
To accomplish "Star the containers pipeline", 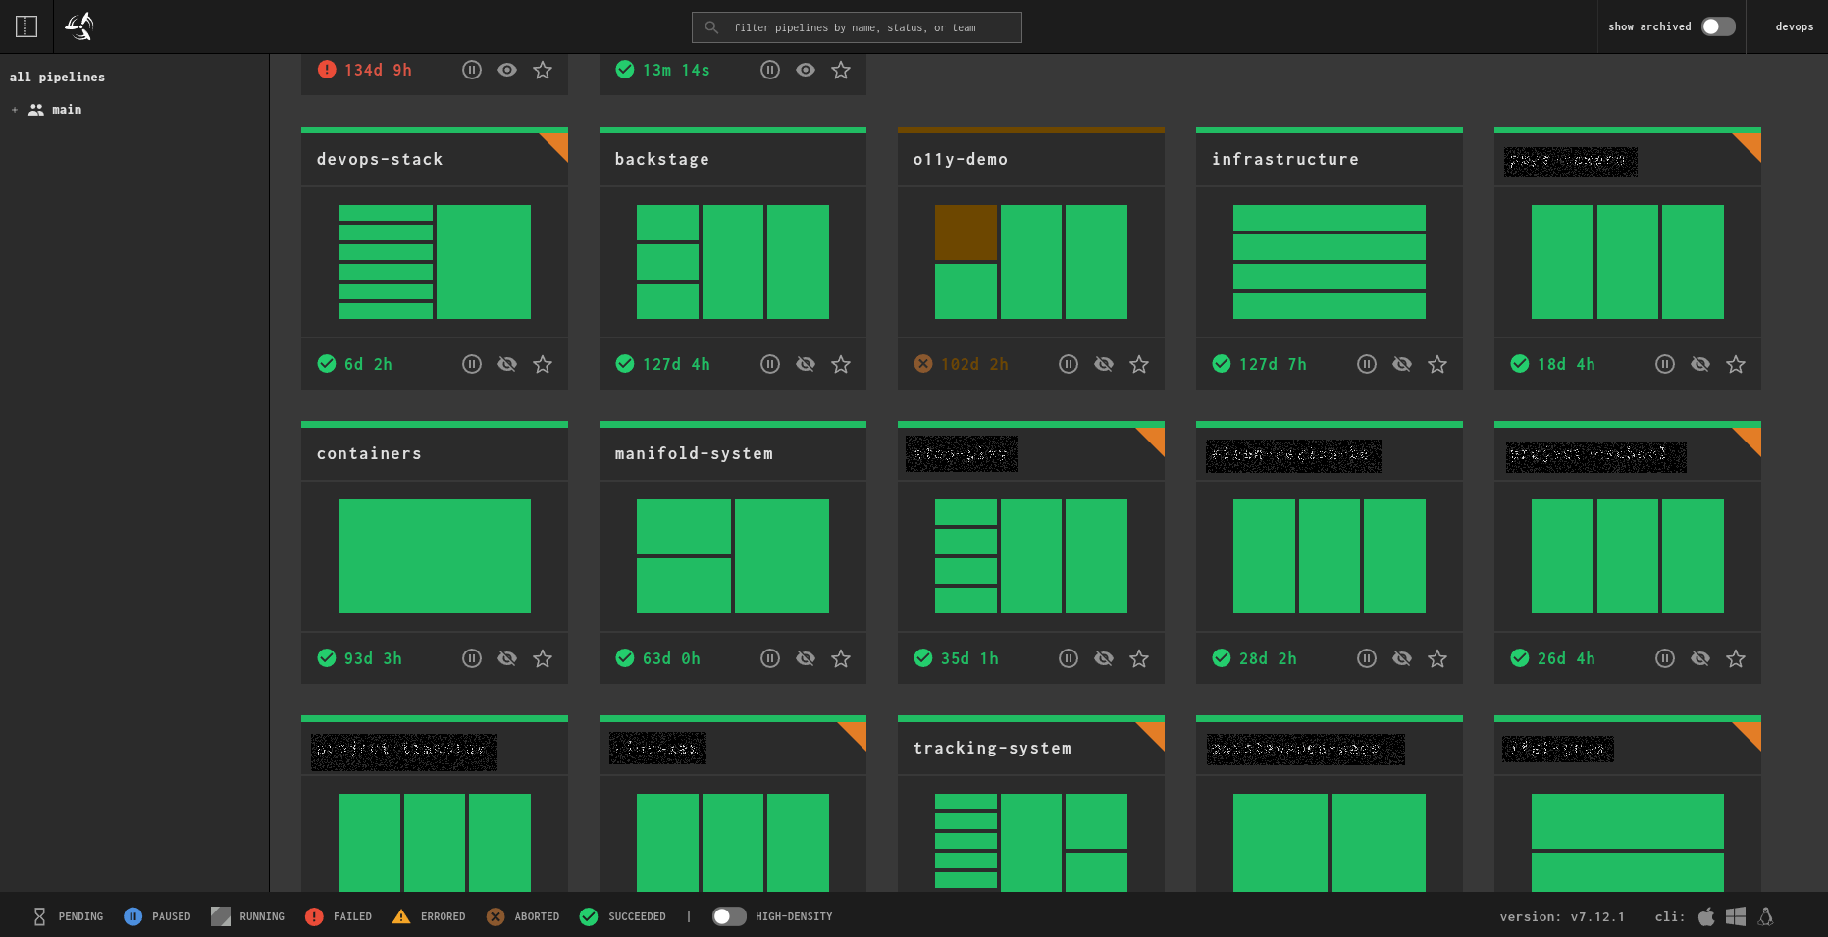I will [x=543, y=658].
